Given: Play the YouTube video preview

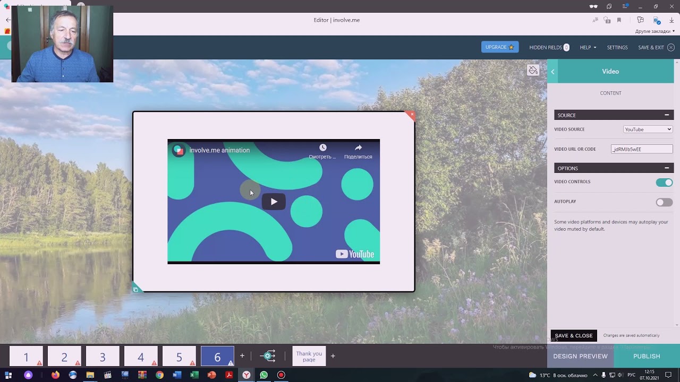Looking at the screenshot, I should [274, 202].
